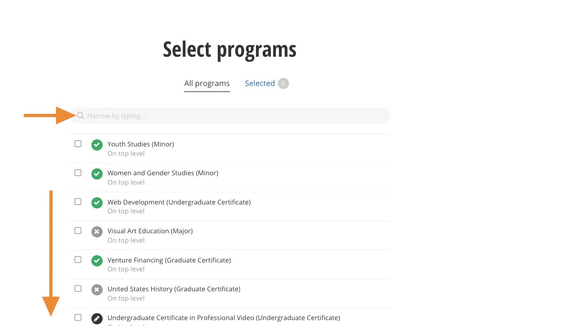The height and width of the screenshot is (326, 584).
Task: Click gray X icon beside Visual Art Education
Action: tap(97, 232)
